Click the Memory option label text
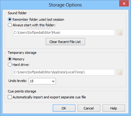The height and width of the screenshot is (116, 131). pos(18,59)
